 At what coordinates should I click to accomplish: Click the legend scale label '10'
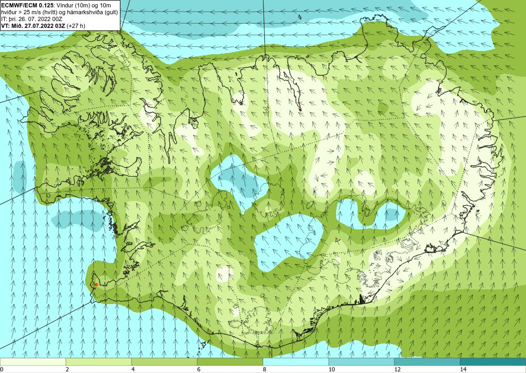(331, 370)
